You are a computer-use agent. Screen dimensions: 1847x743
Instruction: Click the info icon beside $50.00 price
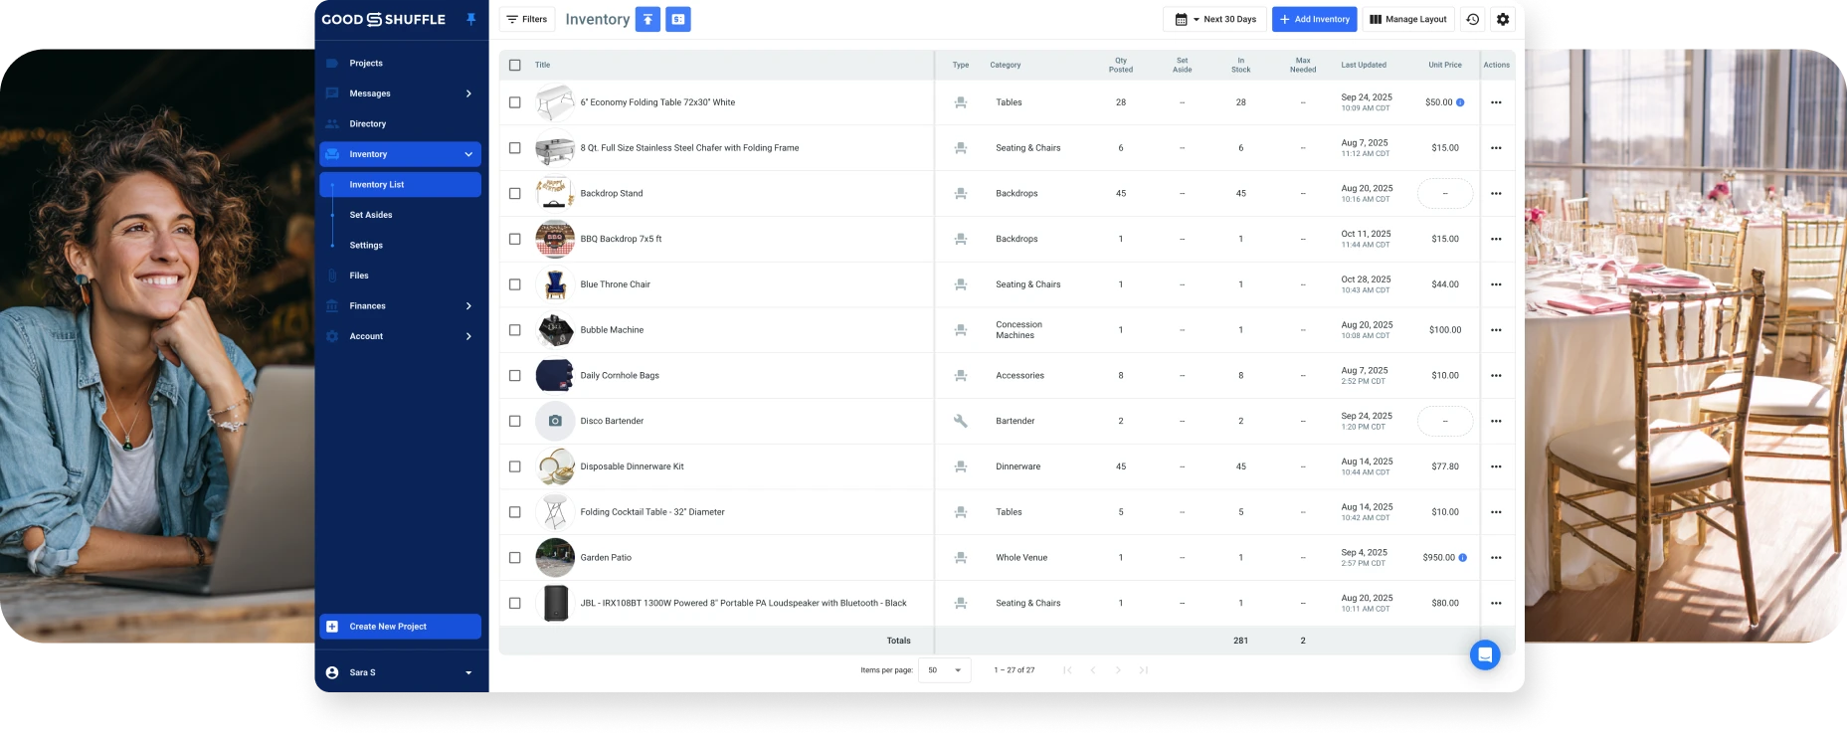pos(1460,102)
